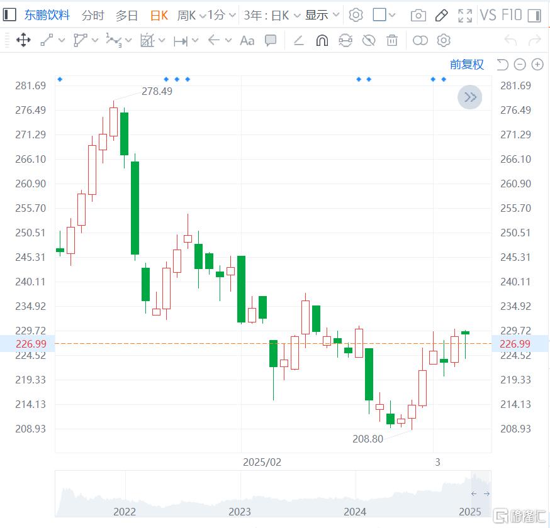Click the magnet snap tool
The height and width of the screenshot is (528, 550).
(x=322, y=41)
